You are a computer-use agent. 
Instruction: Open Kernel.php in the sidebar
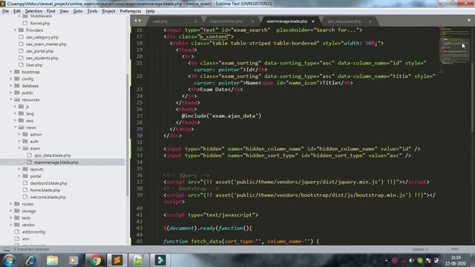(x=39, y=23)
